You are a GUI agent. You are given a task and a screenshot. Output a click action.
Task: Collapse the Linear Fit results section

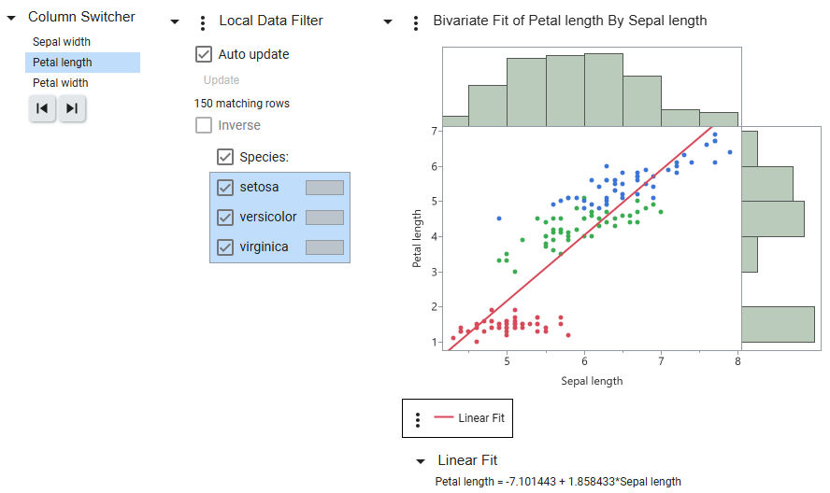coord(420,461)
